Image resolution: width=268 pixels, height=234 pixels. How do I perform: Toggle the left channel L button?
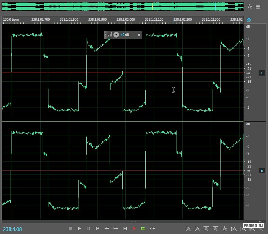pyautogui.click(x=262, y=73)
